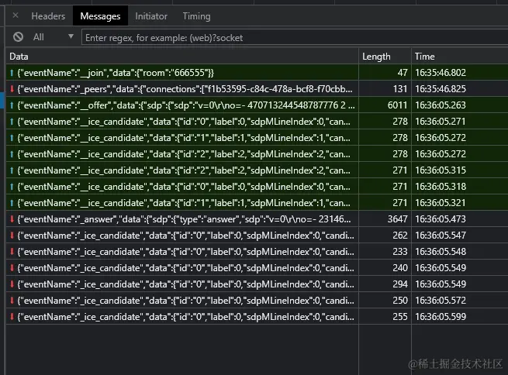This screenshot has height=375, width=508.
Task: Click the green sent arrow on the __offer row
Action: click(x=12, y=105)
